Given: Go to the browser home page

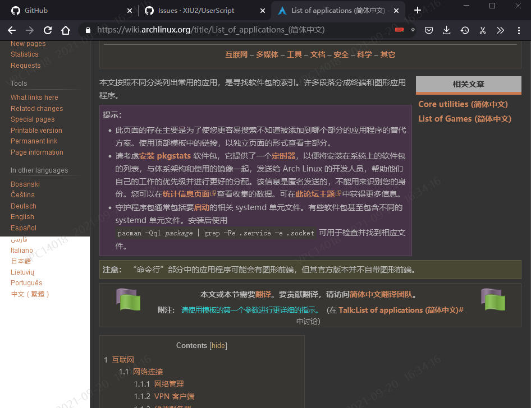Looking at the screenshot, I should [x=66, y=30].
